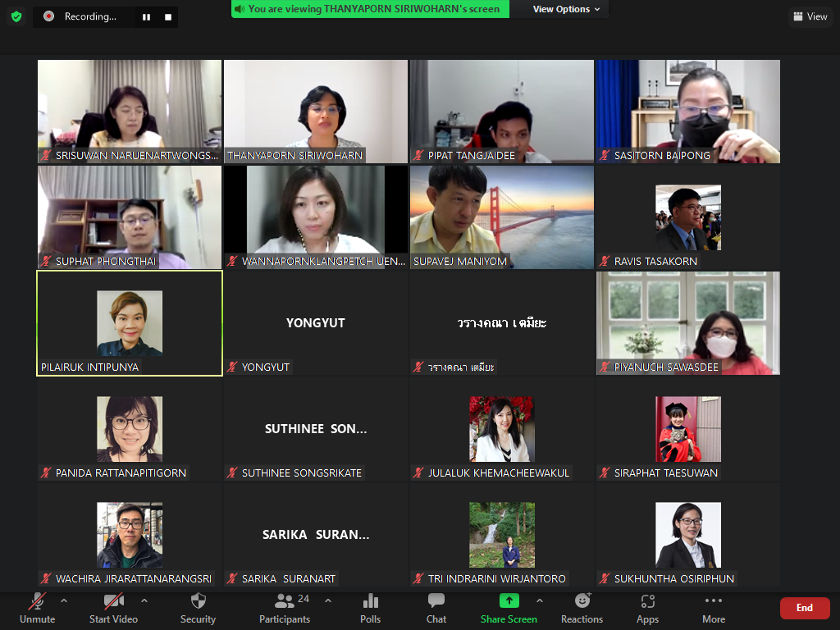The image size is (840, 630).
Task: Click muted mic icon on PANIDA RATTANAPITIGORN
Action: (46, 473)
